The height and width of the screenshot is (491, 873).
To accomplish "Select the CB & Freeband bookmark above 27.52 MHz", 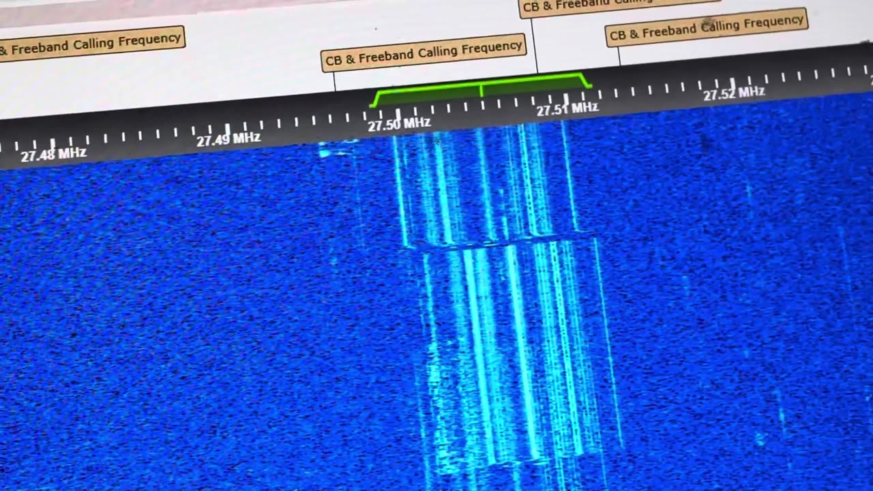I will [707, 27].
